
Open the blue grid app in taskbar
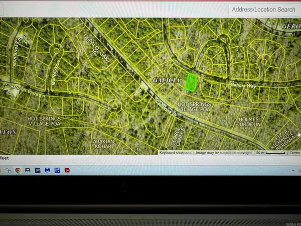click(57, 171)
